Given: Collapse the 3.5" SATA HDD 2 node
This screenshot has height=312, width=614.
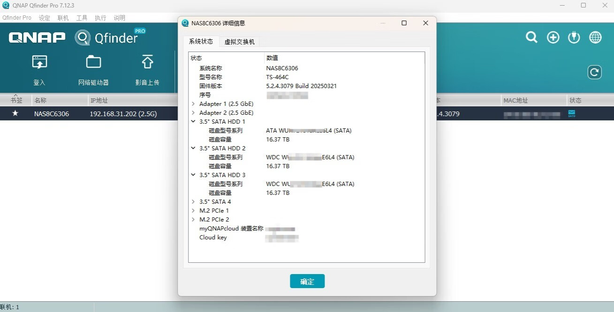Looking at the screenshot, I should click(193, 148).
